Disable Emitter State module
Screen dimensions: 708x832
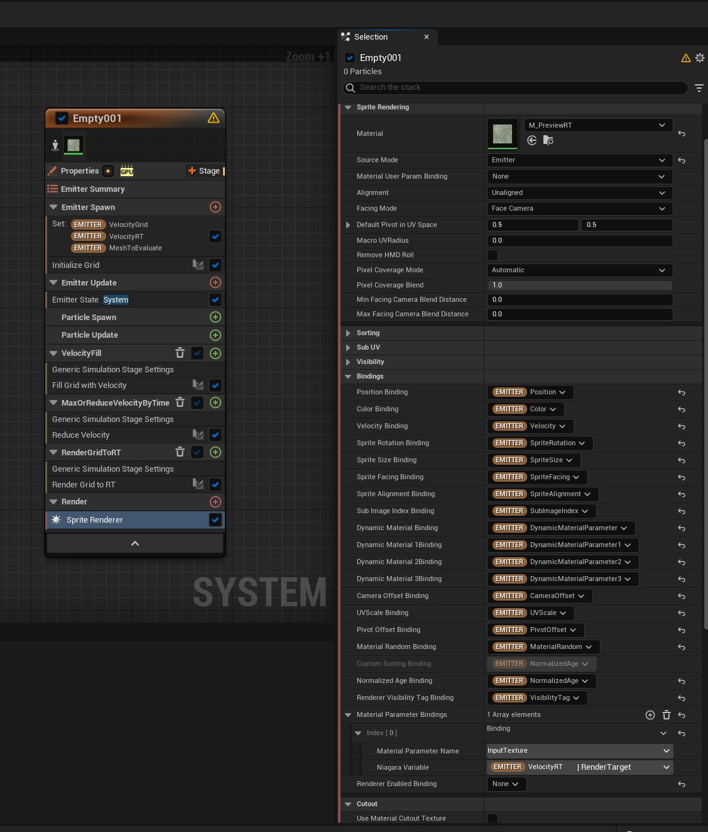(x=215, y=300)
